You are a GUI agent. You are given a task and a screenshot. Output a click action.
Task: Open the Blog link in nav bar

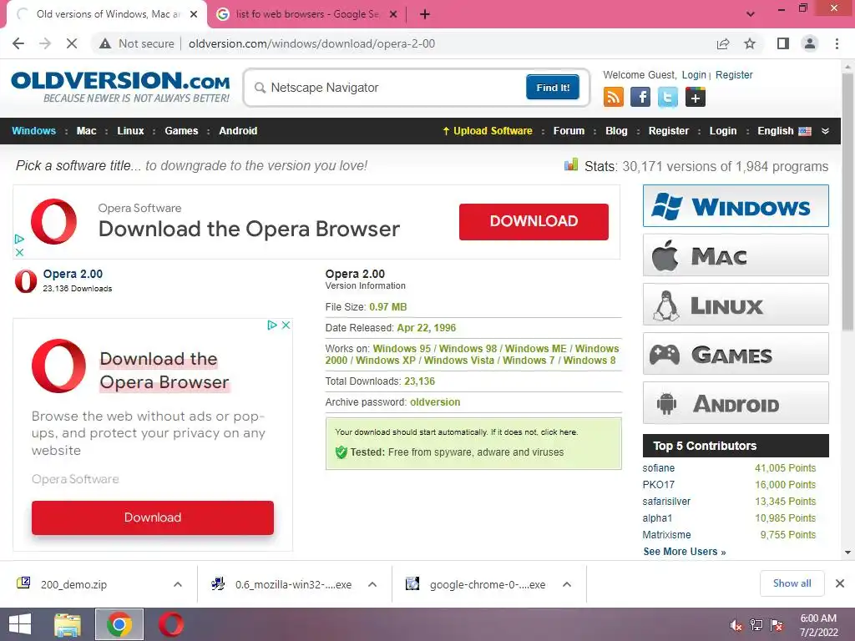pos(616,131)
